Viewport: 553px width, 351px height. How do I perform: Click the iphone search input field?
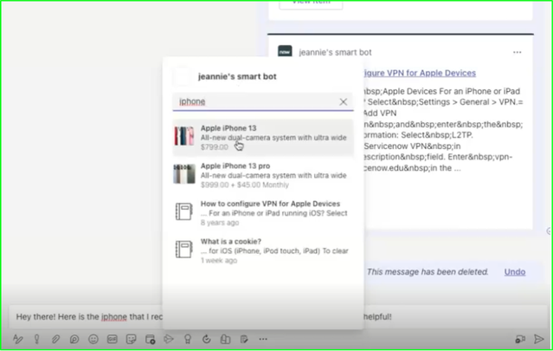click(263, 101)
